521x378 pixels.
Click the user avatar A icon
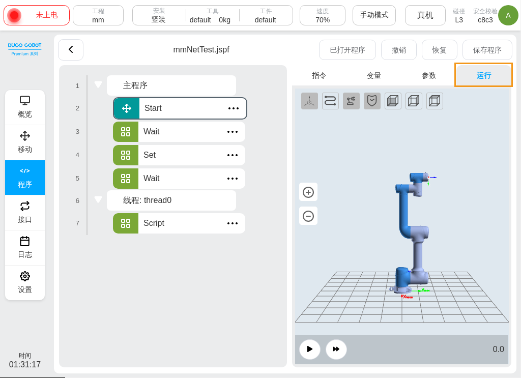coord(508,15)
